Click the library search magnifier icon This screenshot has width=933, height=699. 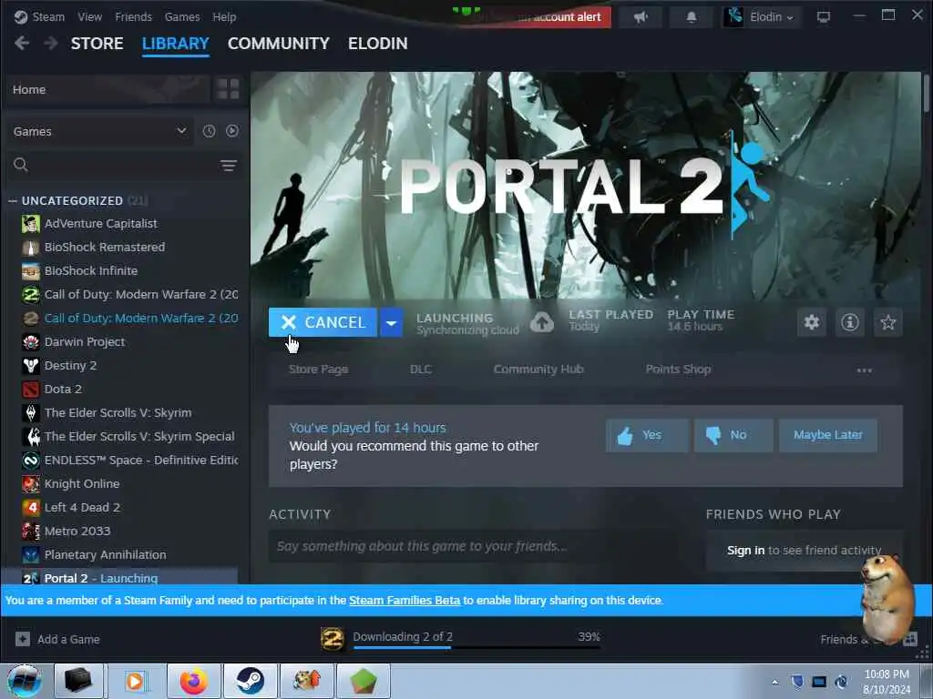21,165
